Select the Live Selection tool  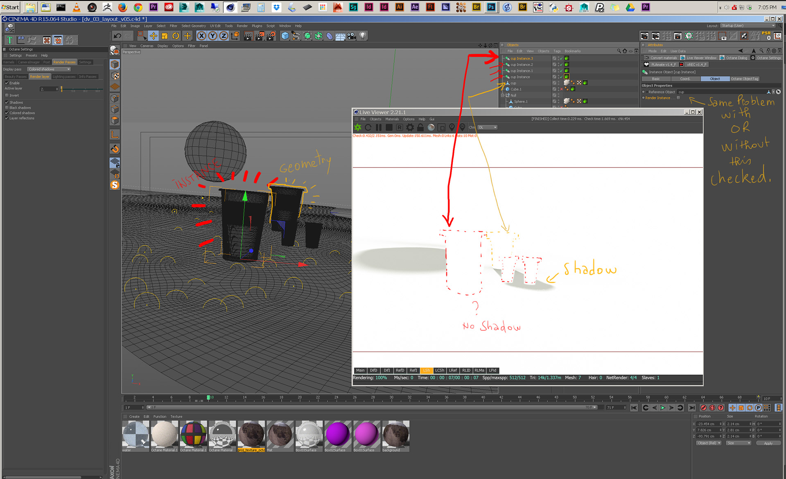[141, 36]
